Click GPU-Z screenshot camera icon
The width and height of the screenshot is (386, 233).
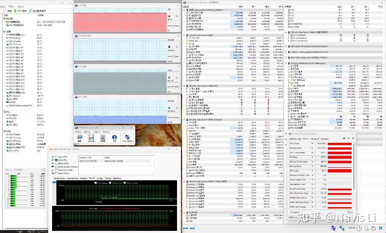(x=344, y=139)
